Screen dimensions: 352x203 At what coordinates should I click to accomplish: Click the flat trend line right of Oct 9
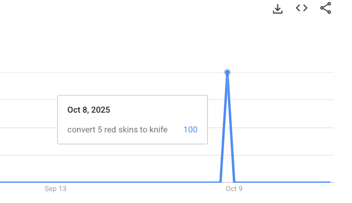[283, 182]
